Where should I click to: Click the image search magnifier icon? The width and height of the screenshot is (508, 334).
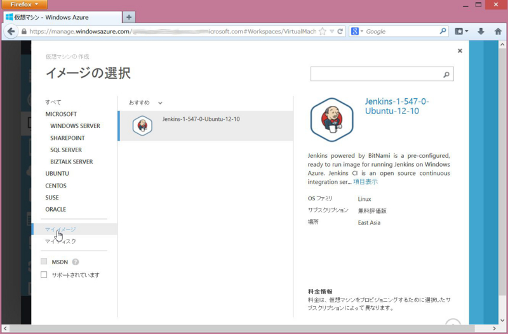(x=446, y=75)
